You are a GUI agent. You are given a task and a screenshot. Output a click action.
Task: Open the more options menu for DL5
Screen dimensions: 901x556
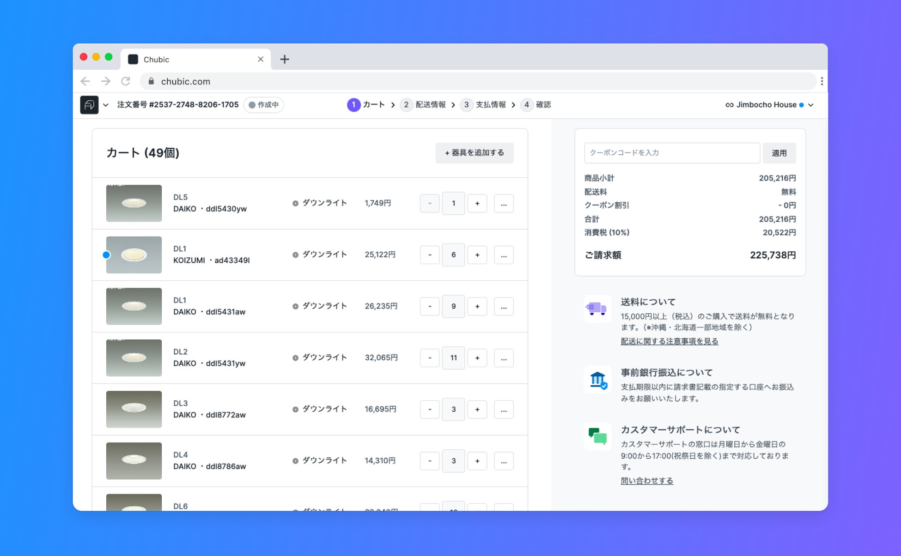tap(504, 203)
